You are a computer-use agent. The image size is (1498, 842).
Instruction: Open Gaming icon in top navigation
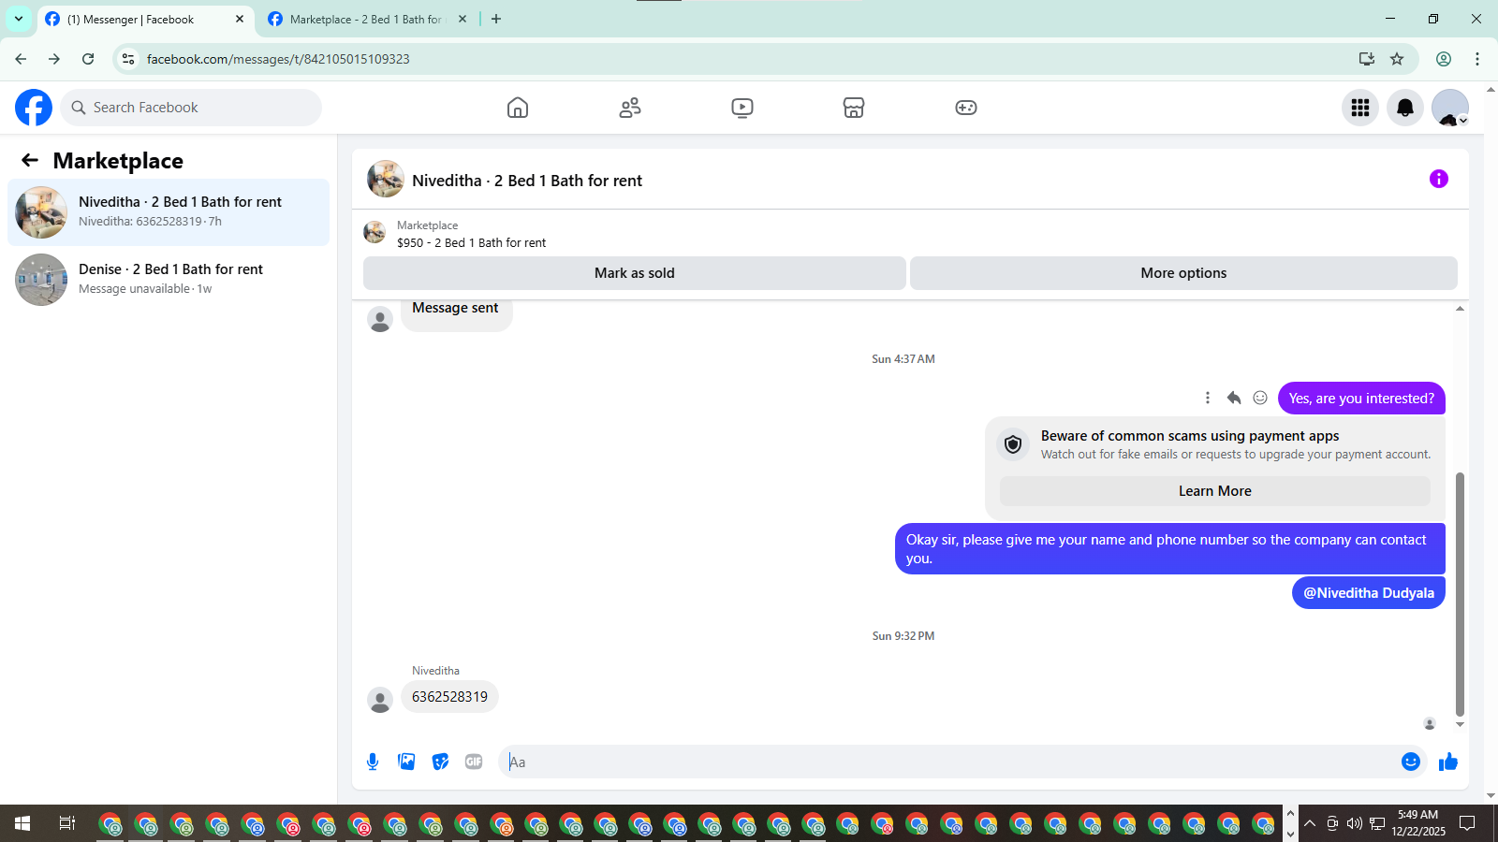[x=966, y=108]
